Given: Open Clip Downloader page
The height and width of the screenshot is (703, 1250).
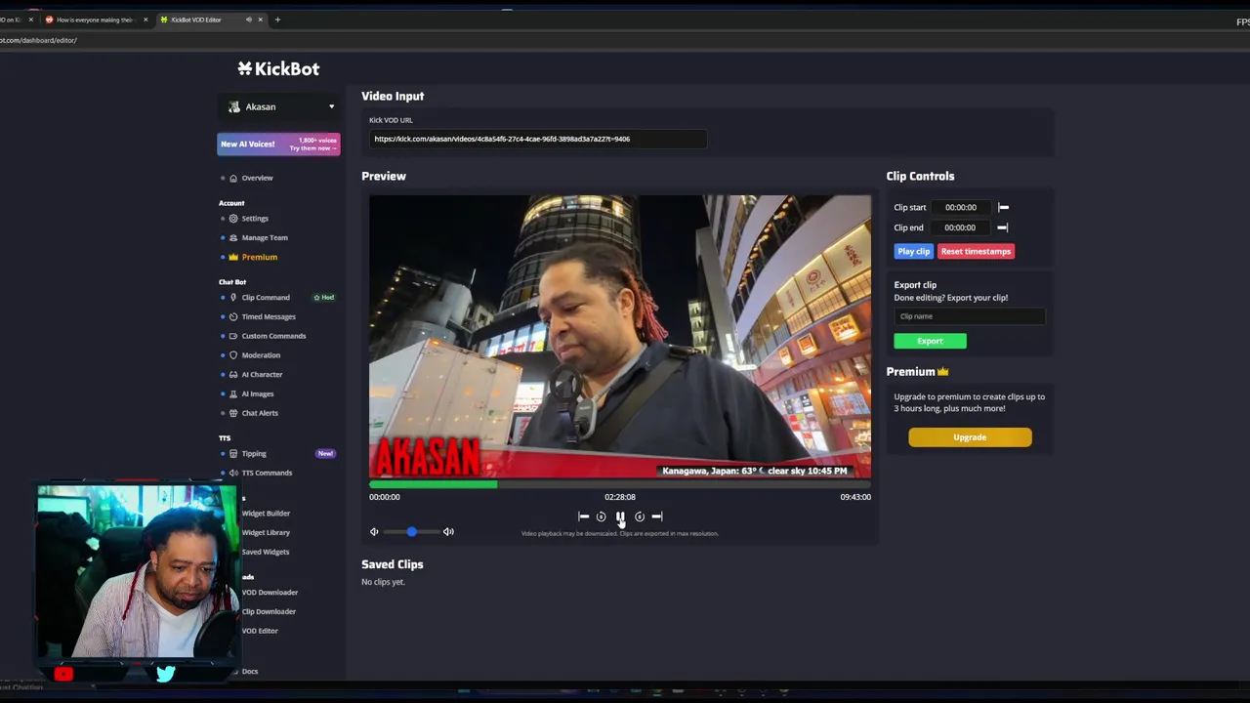Looking at the screenshot, I should tap(269, 611).
